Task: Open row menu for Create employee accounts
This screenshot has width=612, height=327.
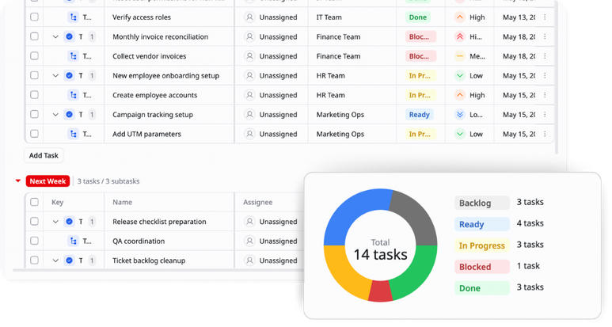Action: pos(545,95)
